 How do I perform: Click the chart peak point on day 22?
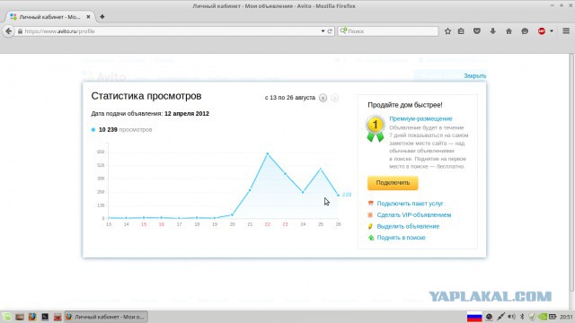point(268,154)
